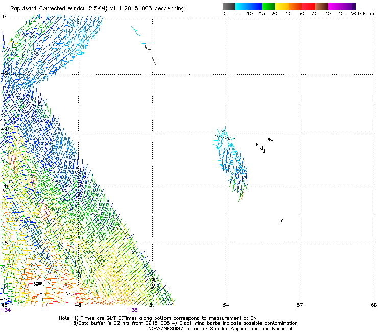Viewport: 378px width, 332px height.
Task: Click the note line "Data buffer is 22 hrs"
Action: click(185, 323)
